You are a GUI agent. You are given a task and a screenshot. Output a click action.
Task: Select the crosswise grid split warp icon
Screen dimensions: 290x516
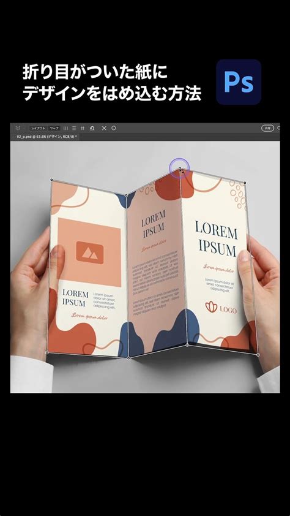[83, 128]
